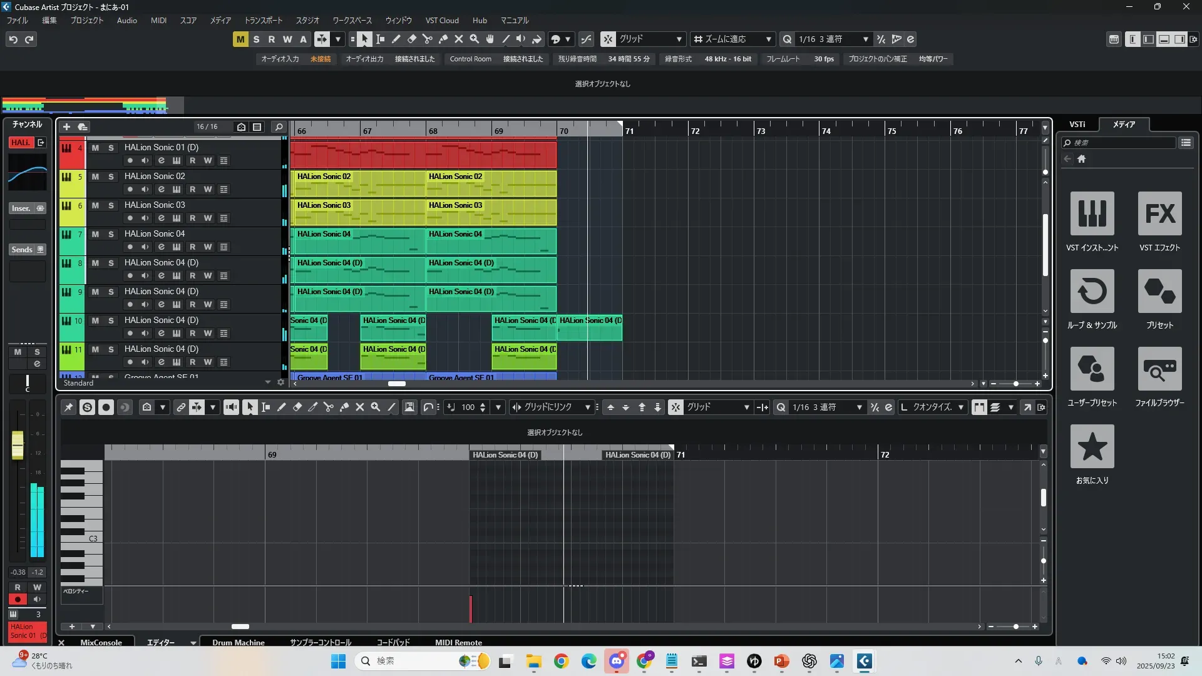Open the VST Effects FX tile

coord(1159,214)
